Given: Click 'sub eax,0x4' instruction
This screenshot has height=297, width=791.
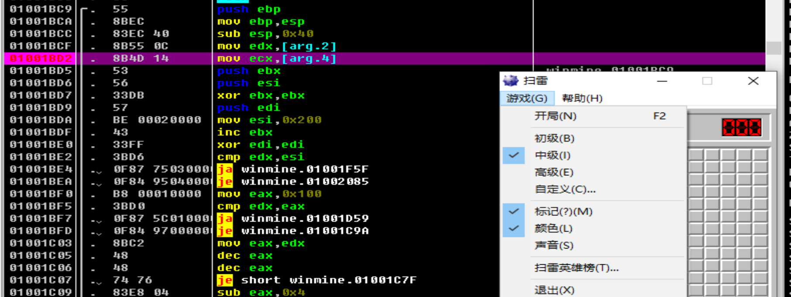Looking at the screenshot, I should click(x=261, y=292).
